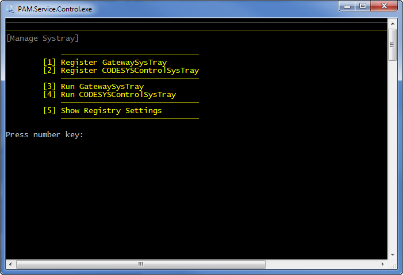Click the [4] option number
Image resolution: width=403 pixels, height=275 pixels.
pyautogui.click(x=49, y=95)
